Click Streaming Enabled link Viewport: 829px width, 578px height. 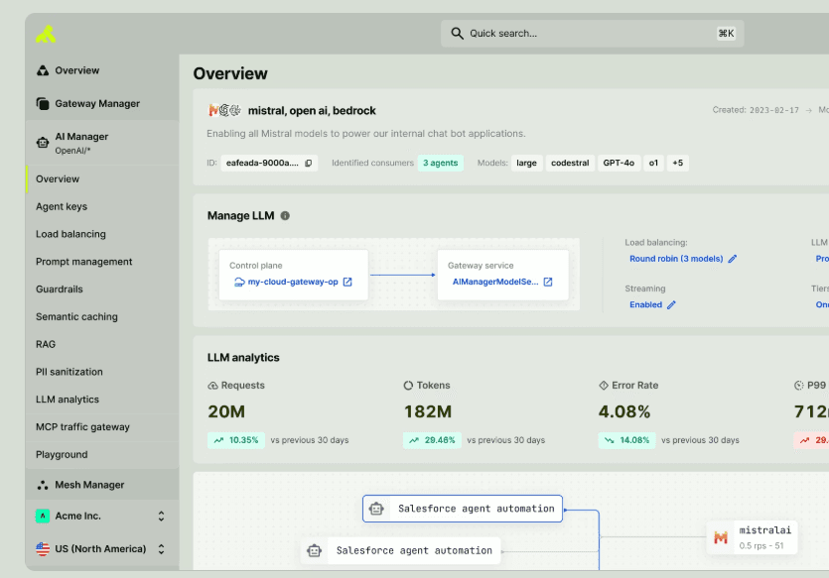click(645, 304)
